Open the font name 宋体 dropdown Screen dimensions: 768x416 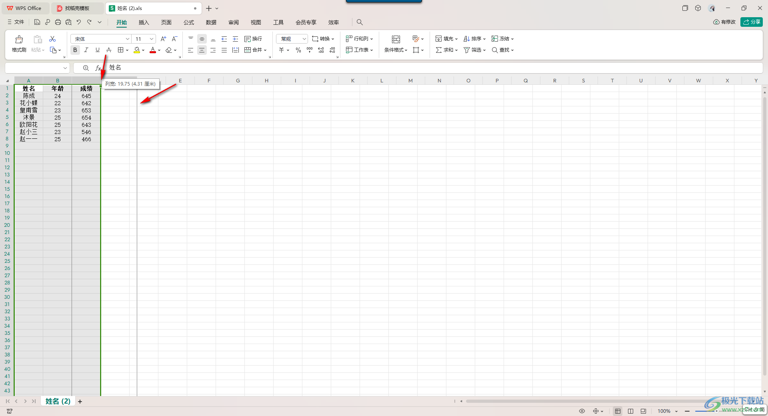[x=128, y=39]
